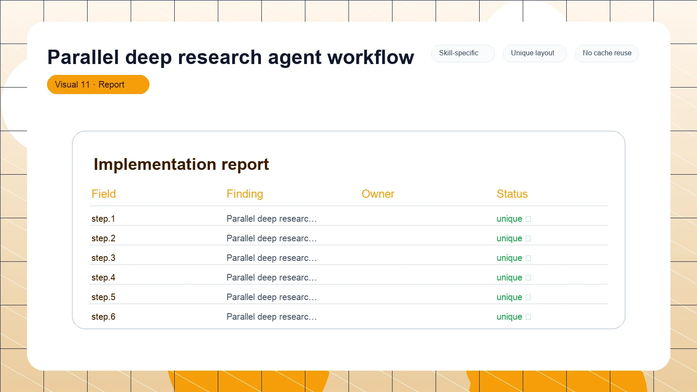Viewport: 697px width, 392px height.
Task: Click the unique status in step.3 row
Action: click(514, 258)
